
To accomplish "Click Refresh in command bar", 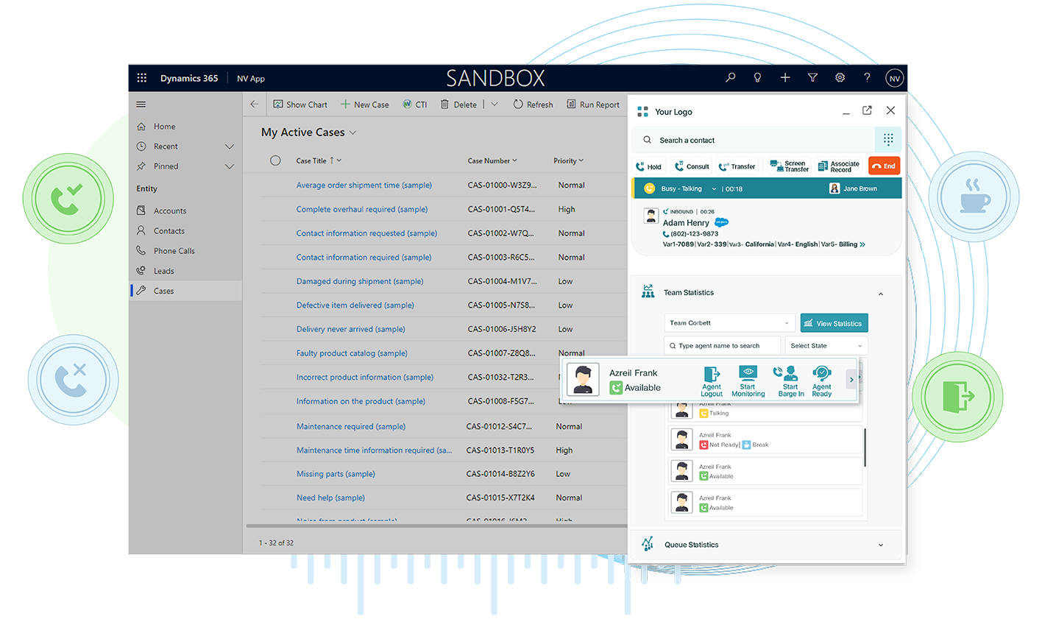I will tap(533, 105).
